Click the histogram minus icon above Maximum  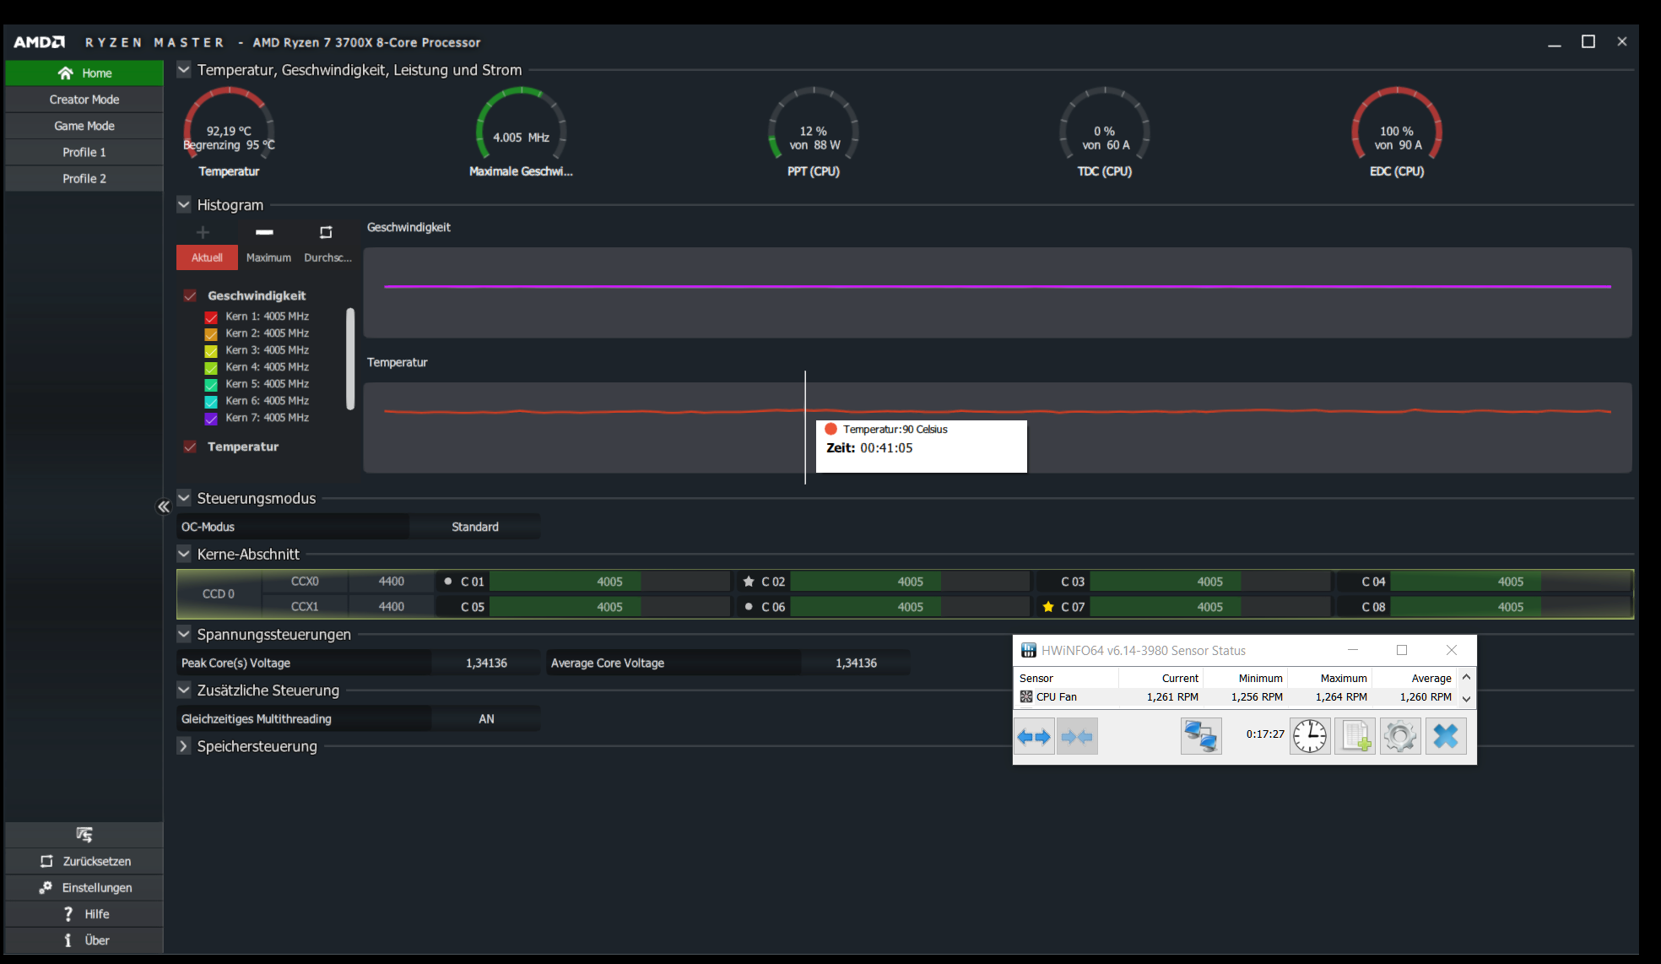264,232
